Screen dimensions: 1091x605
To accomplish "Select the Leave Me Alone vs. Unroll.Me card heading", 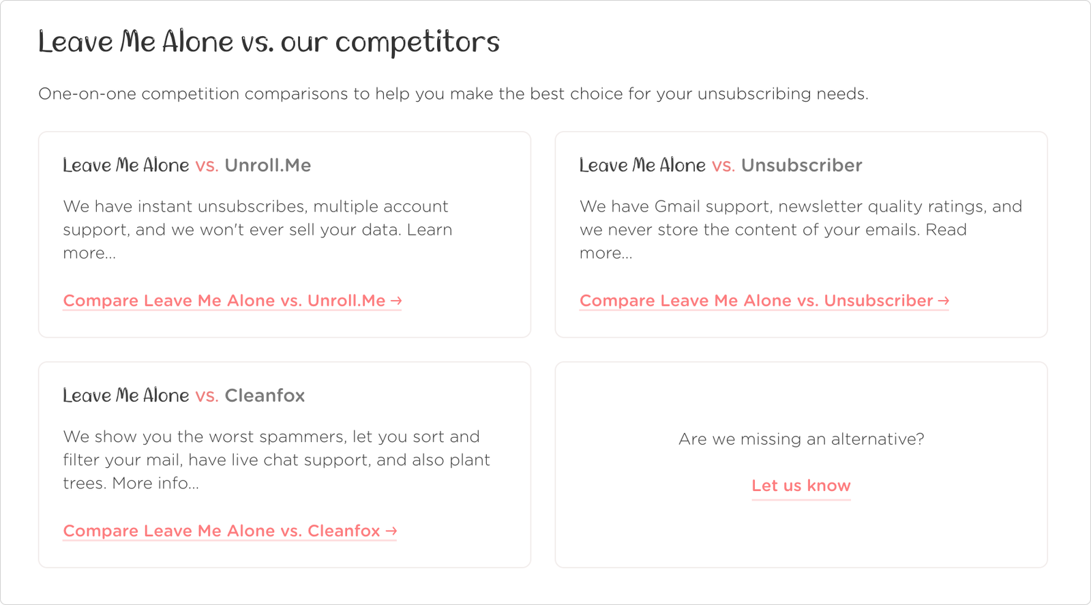I will pos(187,165).
